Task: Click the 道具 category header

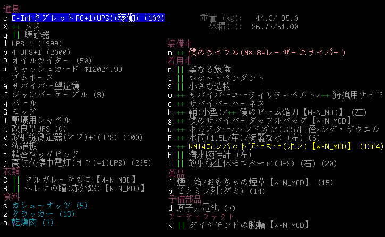Action: click(x=11, y=9)
